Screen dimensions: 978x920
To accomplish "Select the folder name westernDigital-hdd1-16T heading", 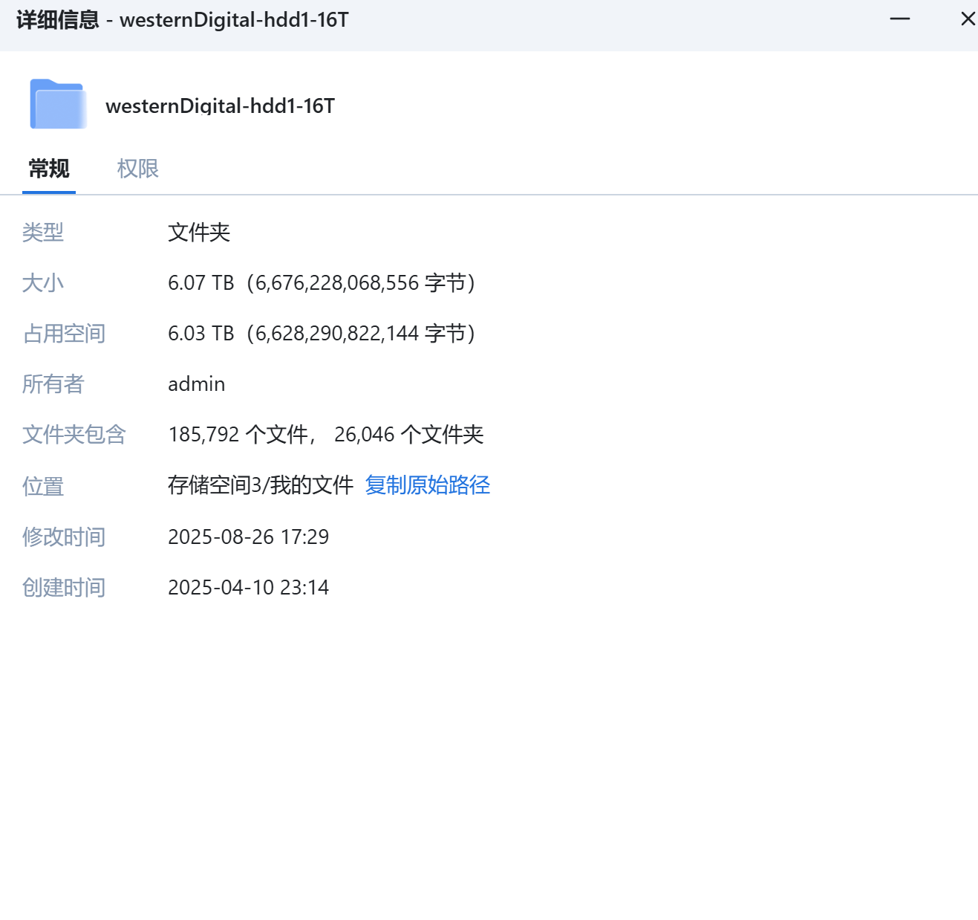I will pyautogui.click(x=220, y=106).
